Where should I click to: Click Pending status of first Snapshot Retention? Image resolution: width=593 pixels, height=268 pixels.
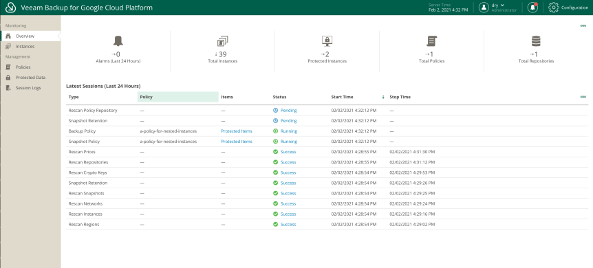[288, 121]
